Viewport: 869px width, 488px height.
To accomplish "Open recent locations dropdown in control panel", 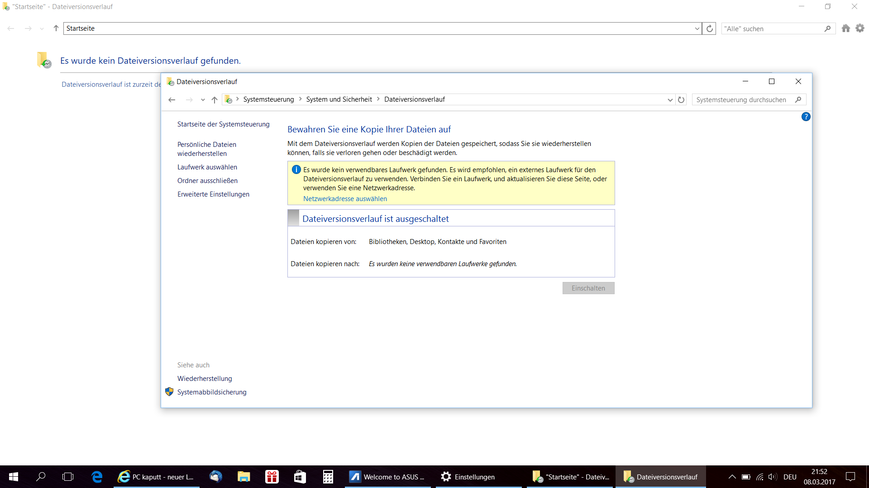I will (203, 100).
